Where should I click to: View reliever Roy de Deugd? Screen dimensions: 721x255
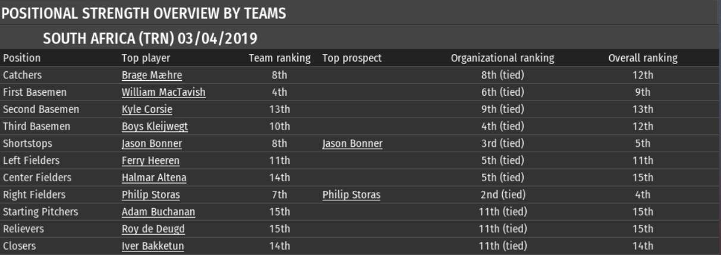point(153,229)
